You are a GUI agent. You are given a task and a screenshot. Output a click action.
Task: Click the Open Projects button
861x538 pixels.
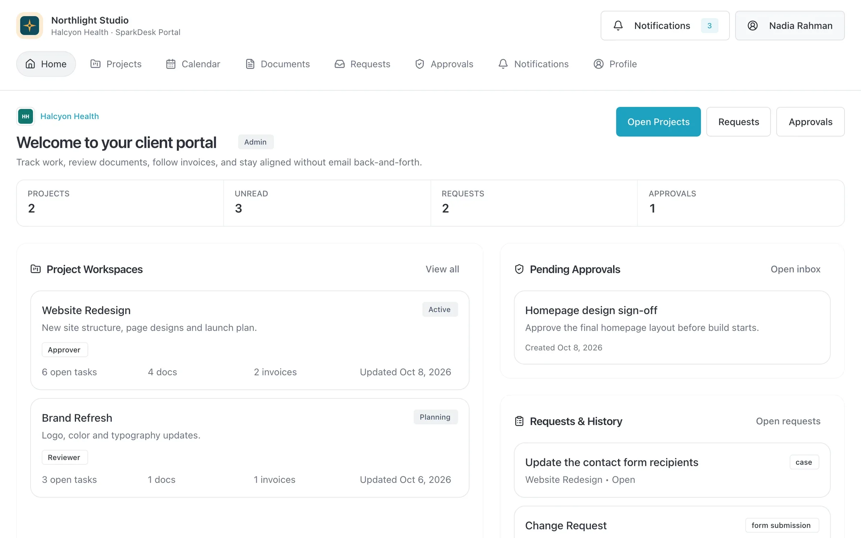tap(658, 122)
